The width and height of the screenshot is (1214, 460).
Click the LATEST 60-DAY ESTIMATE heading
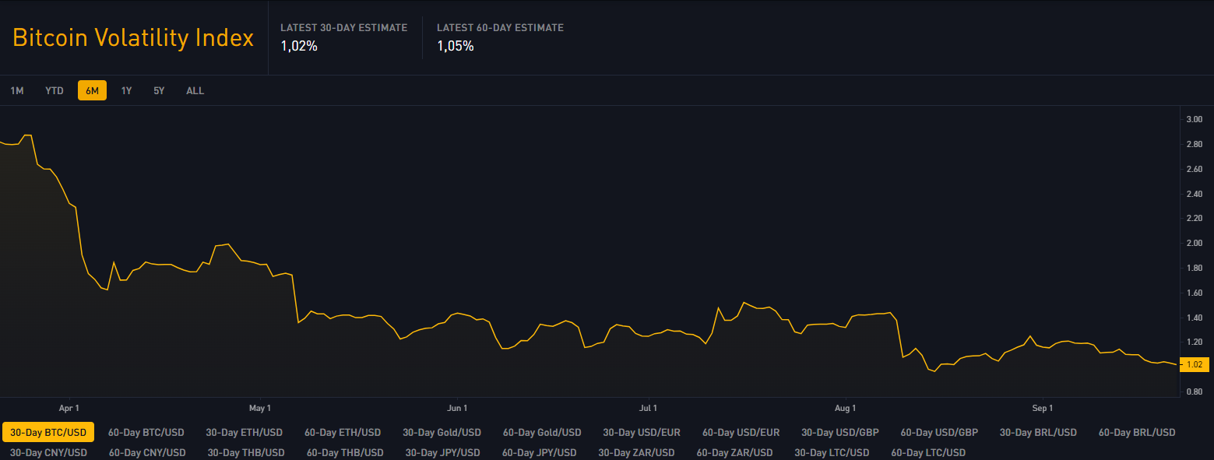(500, 28)
